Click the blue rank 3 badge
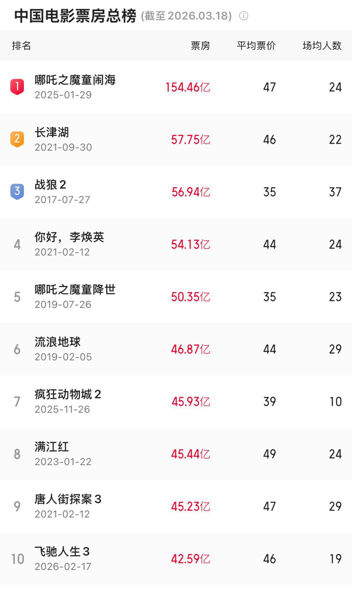The height and width of the screenshot is (596, 352). tap(17, 191)
